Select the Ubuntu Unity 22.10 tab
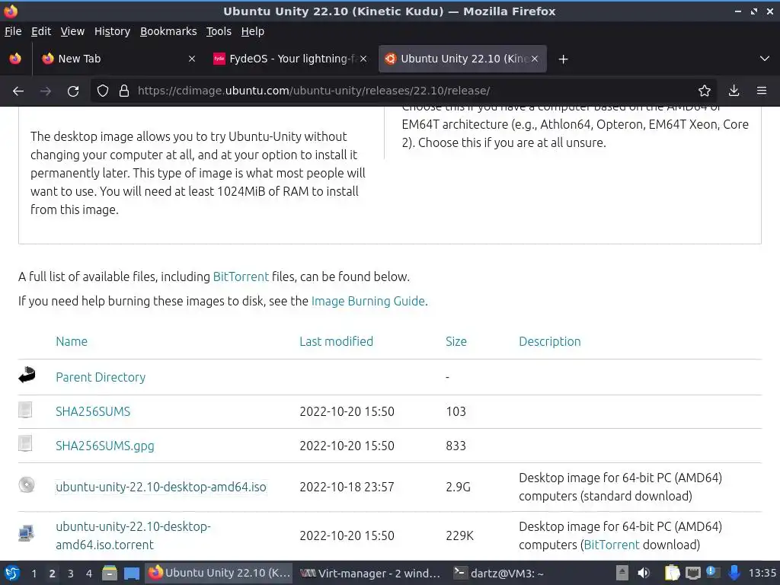Viewport: 780px width, 585px height. click(462, 59)
